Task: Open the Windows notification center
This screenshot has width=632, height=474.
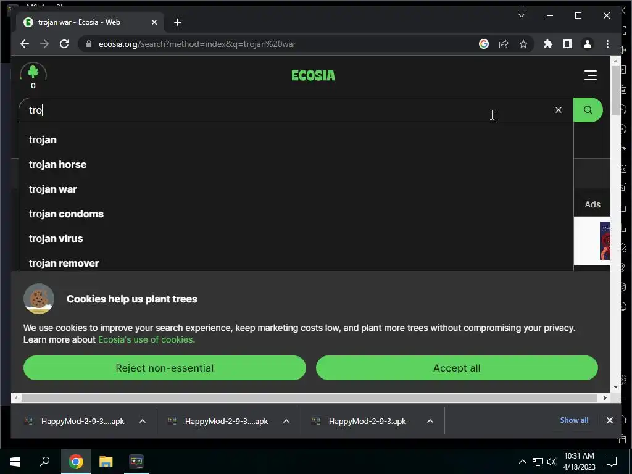Action: pyautogui.click(x=612, y=461)
